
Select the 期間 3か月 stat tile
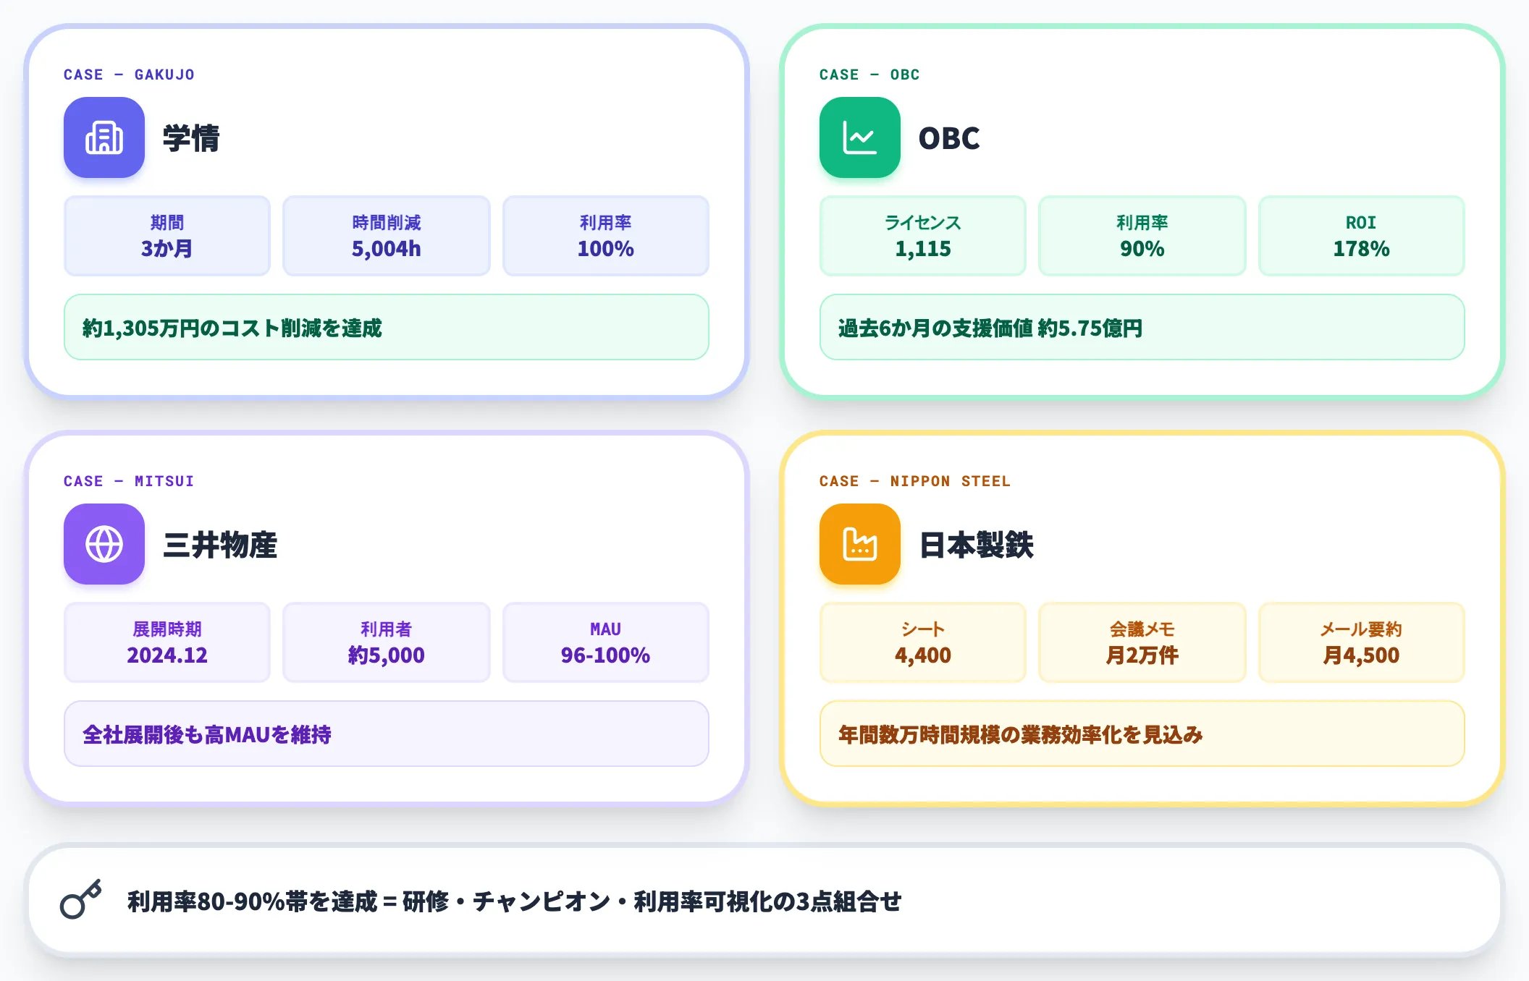click(167, 236)
